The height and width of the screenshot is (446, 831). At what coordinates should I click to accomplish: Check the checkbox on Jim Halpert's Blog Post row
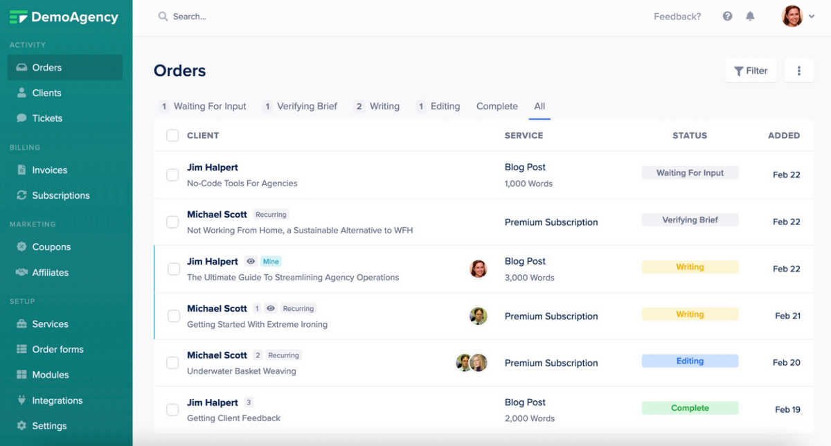tap(172, 175)
